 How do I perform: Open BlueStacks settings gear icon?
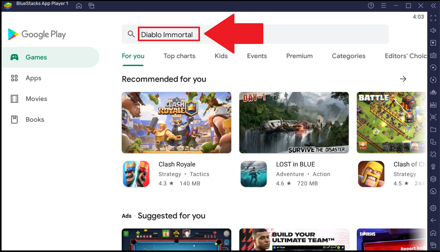coord(433,208)
